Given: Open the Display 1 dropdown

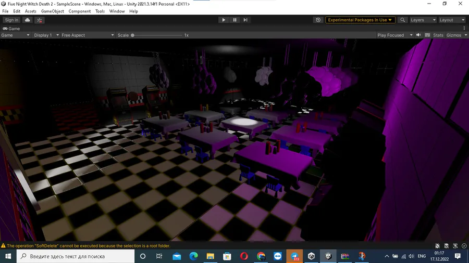Looking at the screenshot, I should (46, 35).
